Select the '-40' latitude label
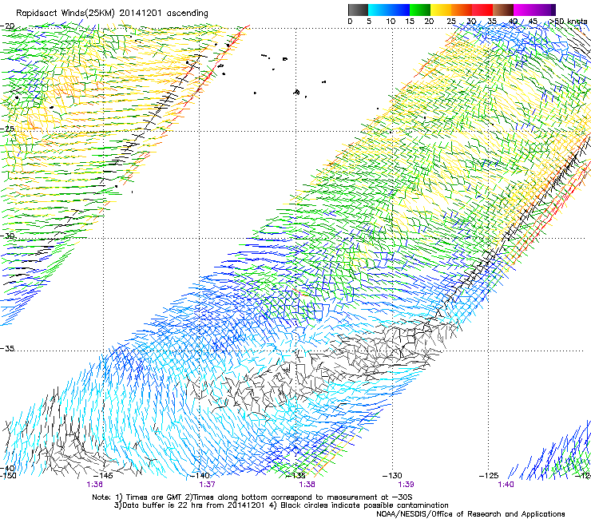 (8, 468)
